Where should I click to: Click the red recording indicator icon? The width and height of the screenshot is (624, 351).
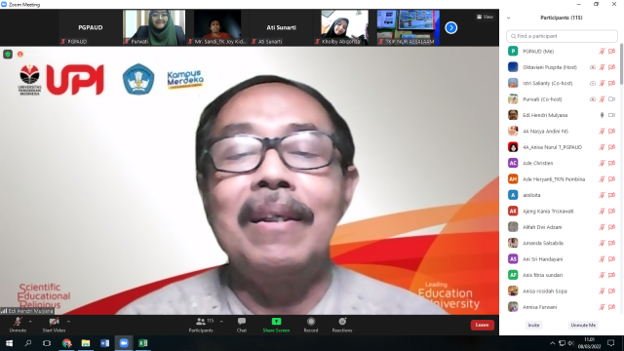[x=20, y=55]
